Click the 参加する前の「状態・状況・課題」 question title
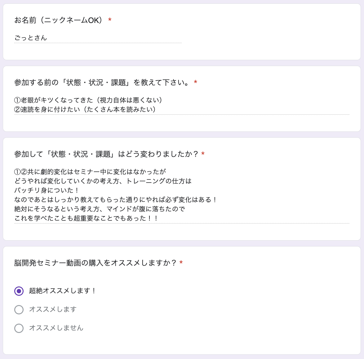This screenshot has width=364, height=359. 102,82
